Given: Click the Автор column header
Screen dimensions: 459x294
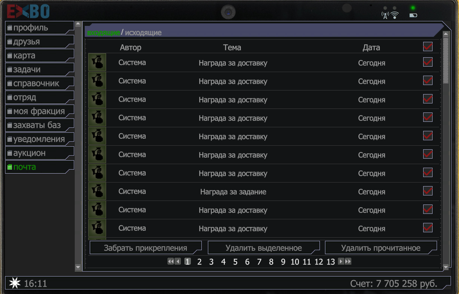Looking at the screenshot, I should click(x=131, y=47).
